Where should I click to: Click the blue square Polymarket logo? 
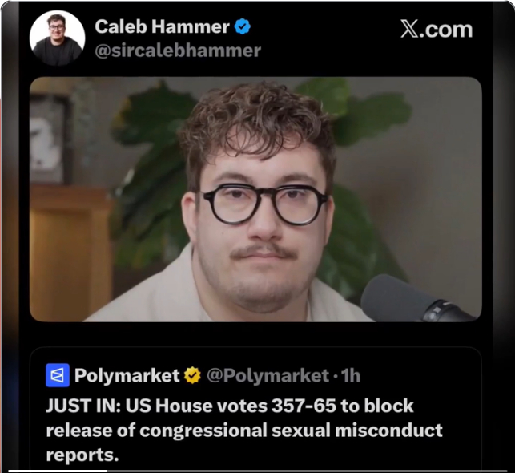point(58,375)
